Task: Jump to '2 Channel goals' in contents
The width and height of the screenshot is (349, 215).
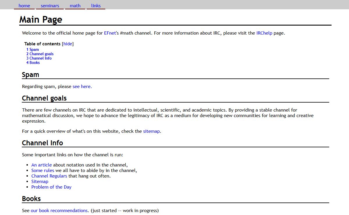Action: coord(40,54)
